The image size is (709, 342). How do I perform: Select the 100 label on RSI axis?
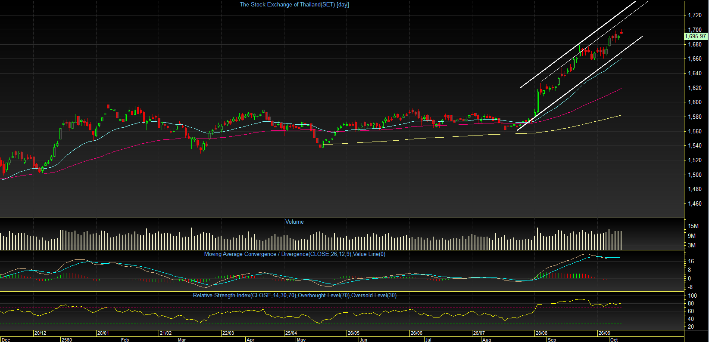tap(692, 296)
